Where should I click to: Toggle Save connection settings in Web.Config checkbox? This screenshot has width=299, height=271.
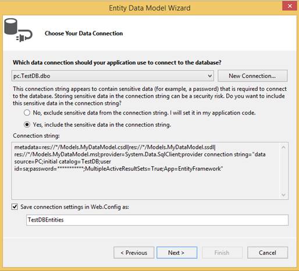pos(15,207)
